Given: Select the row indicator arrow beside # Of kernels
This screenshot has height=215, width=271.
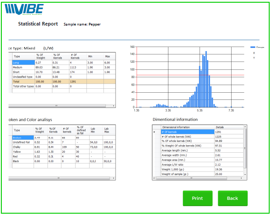Looking at the screenshot, I should click(154, 132).
